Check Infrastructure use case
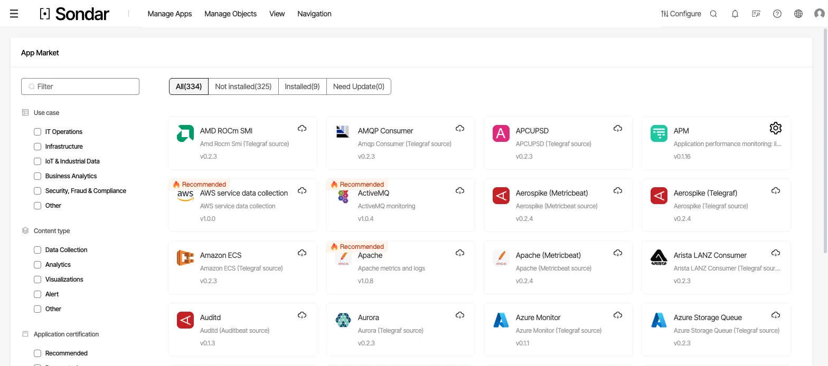 click(x=37, y=147)
